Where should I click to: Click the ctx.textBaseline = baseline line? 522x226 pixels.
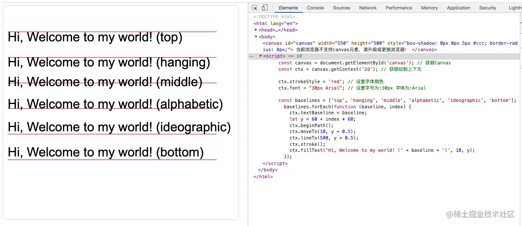click(x=328, y=113)
